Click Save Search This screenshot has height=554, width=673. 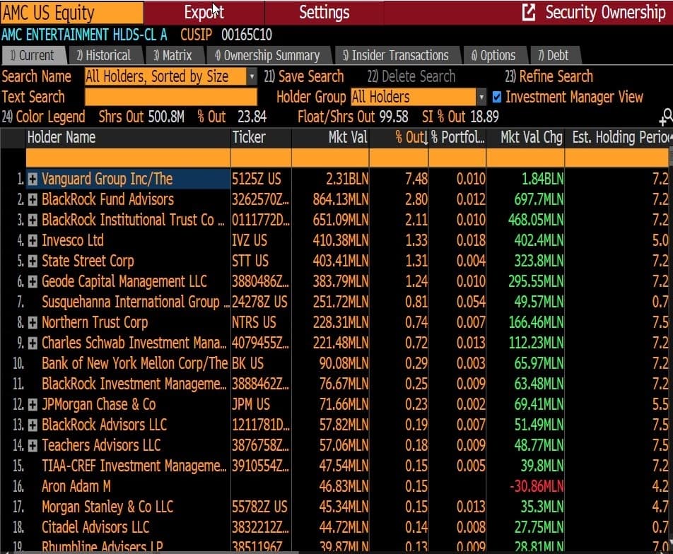(304, 76)
